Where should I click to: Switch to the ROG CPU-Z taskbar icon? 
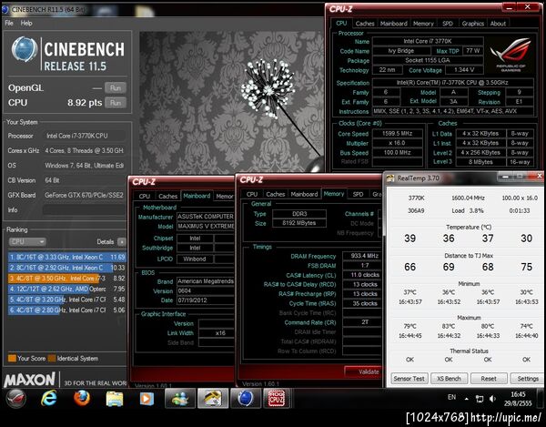(277, 399)
